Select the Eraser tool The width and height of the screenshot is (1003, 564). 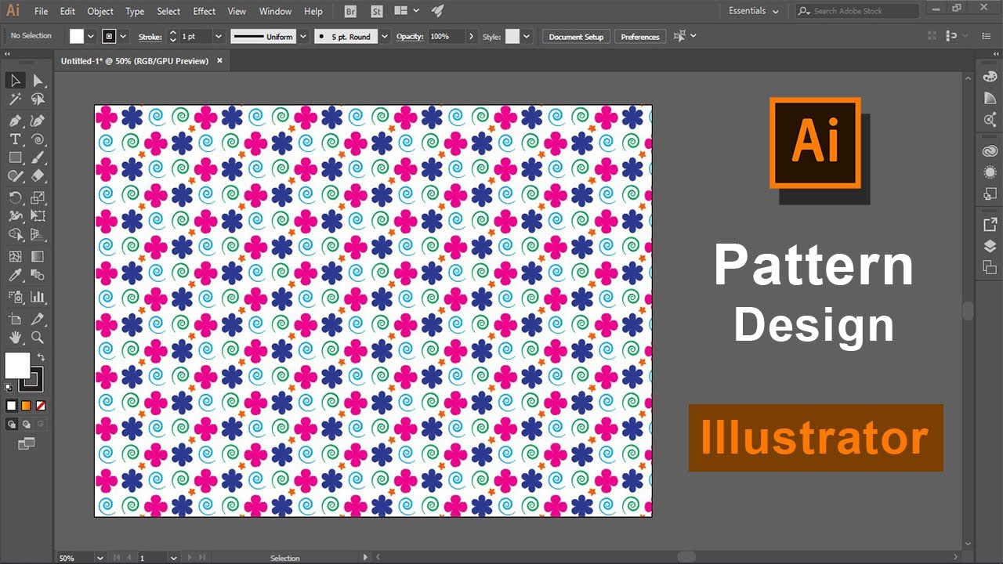tap(38, 176)
